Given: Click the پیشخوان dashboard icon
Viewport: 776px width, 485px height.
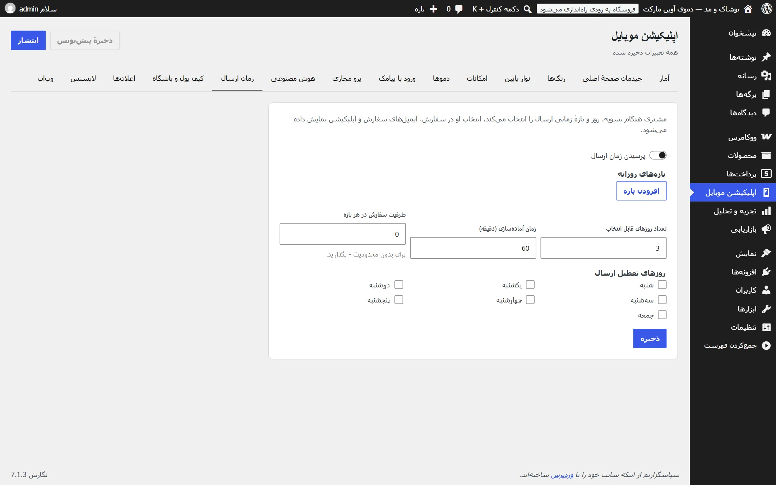Looking at the screenshot, I should [x=766, y=33].
